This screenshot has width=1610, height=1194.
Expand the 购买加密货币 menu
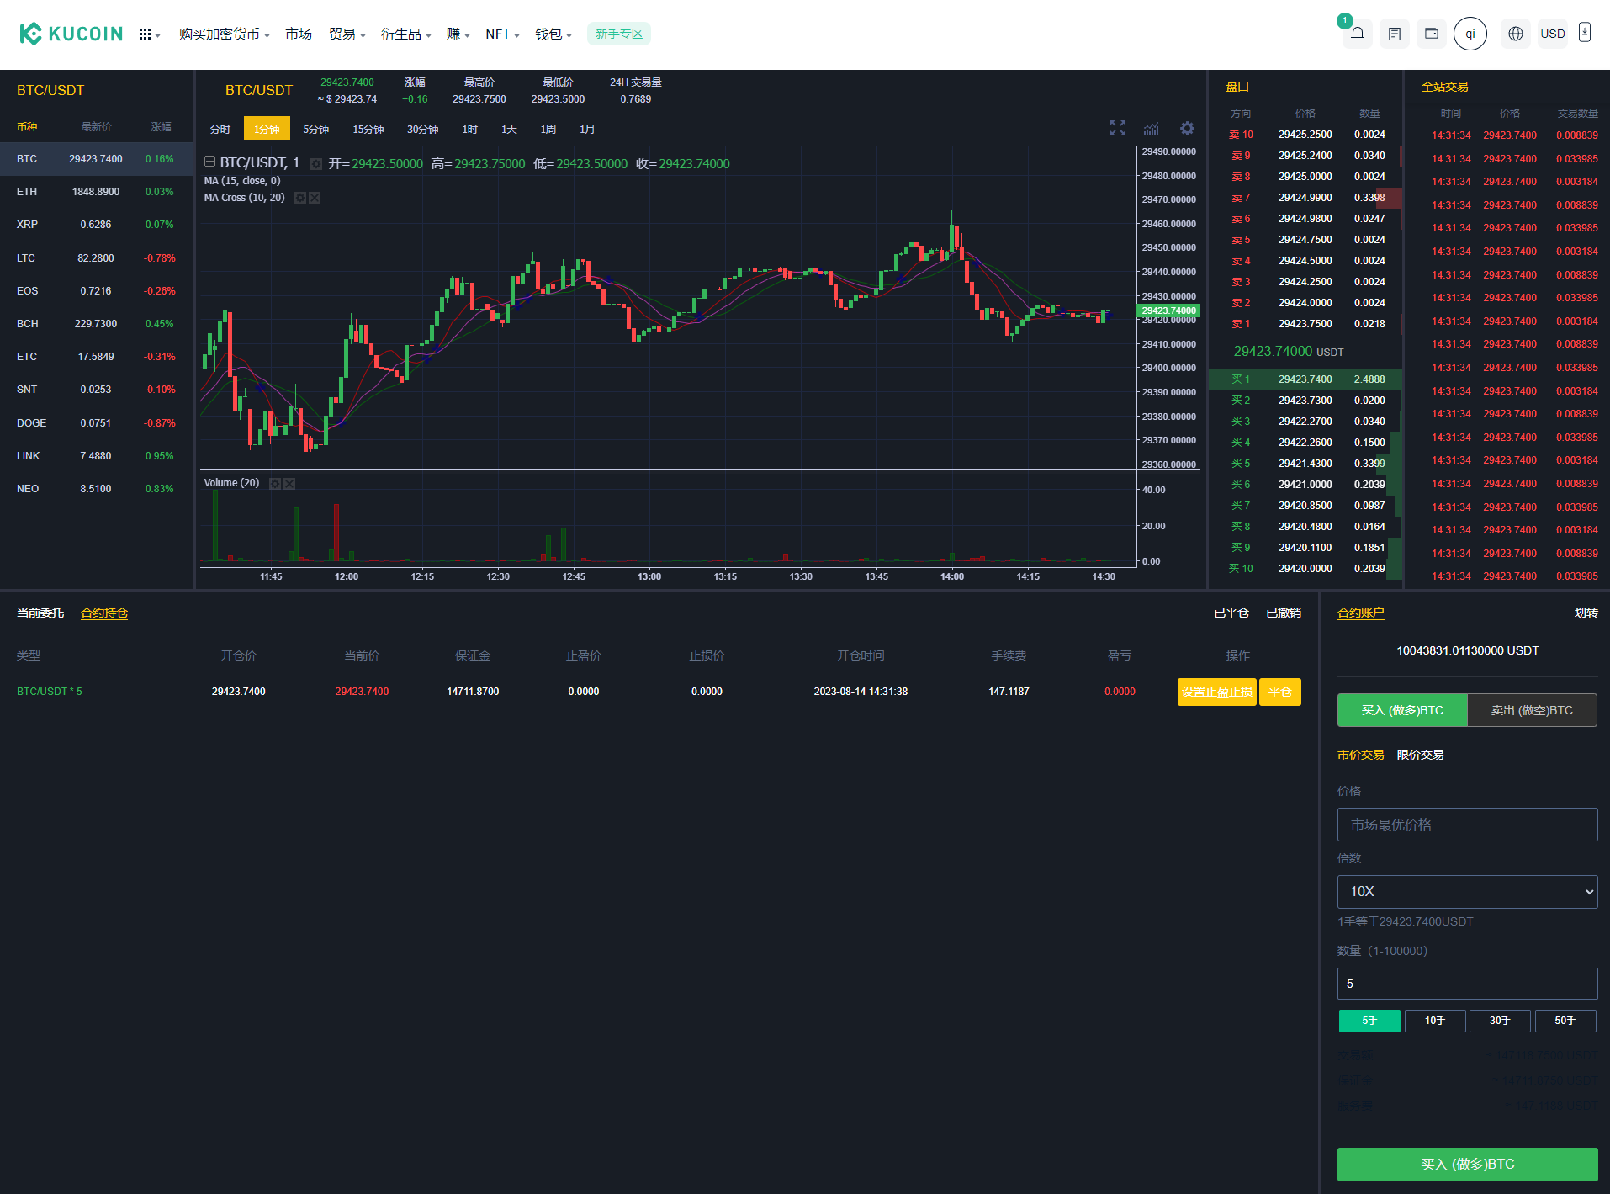click(224, 34)
